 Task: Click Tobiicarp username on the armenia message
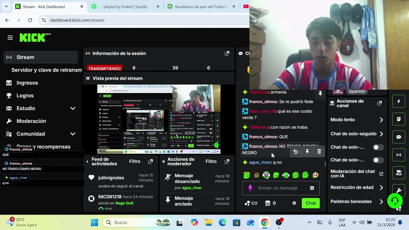pos(259,92)
